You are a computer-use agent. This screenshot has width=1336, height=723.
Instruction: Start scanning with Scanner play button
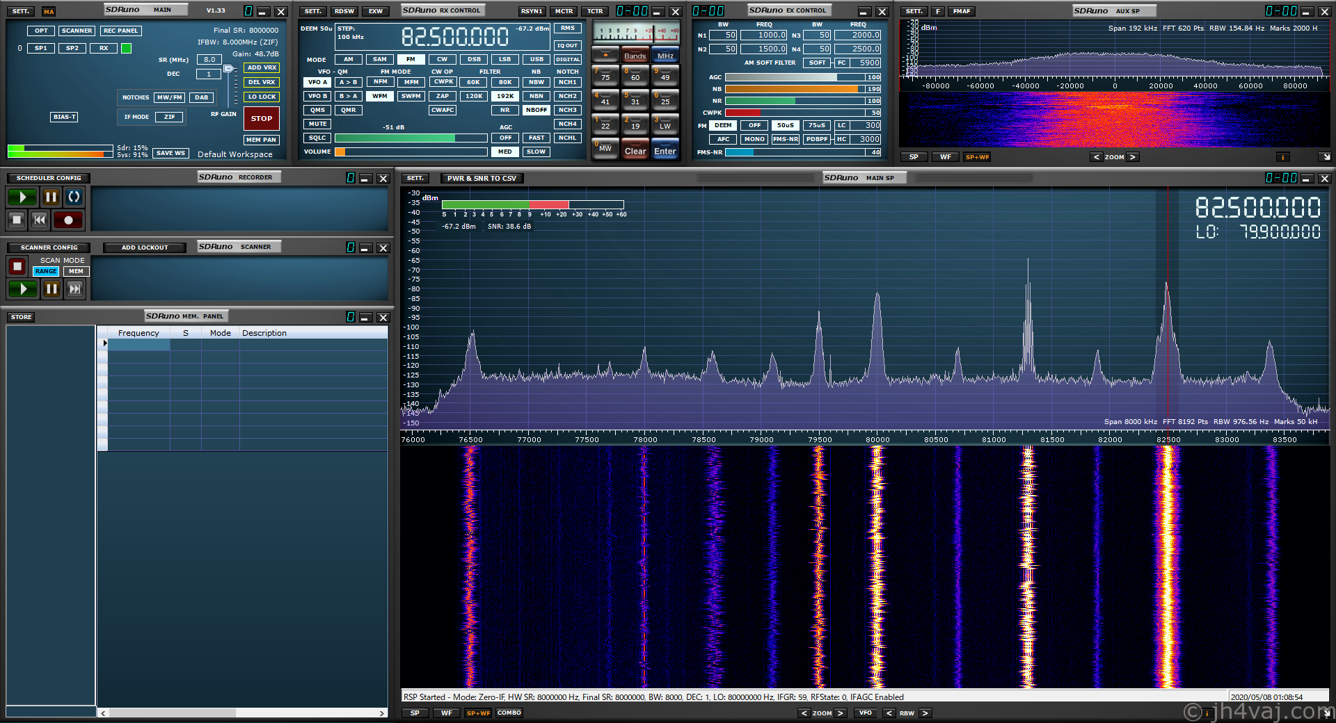22,289
